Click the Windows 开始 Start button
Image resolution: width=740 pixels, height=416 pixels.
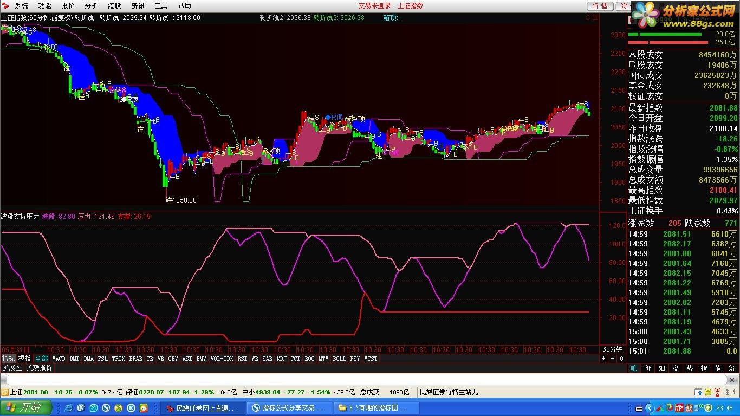pos(26,407)
